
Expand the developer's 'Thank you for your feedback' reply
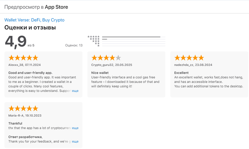tap(75, 141)
